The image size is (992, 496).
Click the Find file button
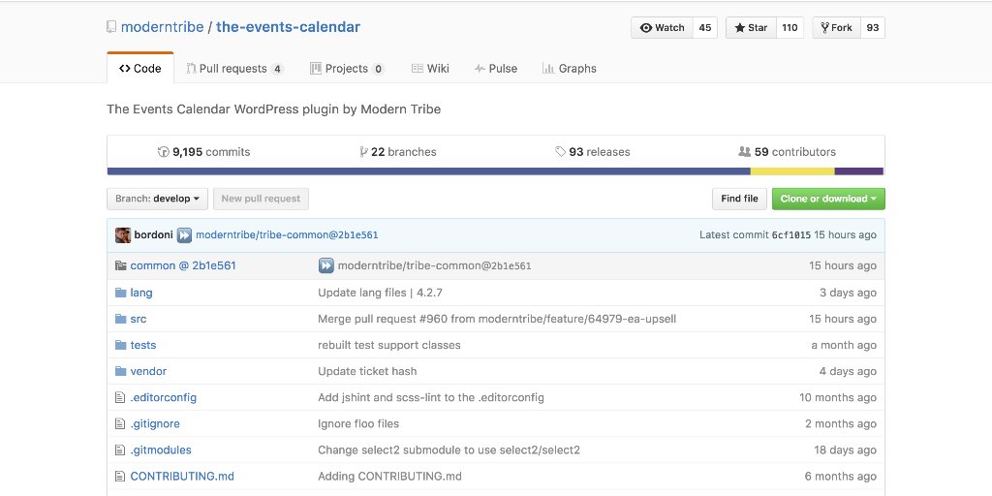(x=739, y=199)
